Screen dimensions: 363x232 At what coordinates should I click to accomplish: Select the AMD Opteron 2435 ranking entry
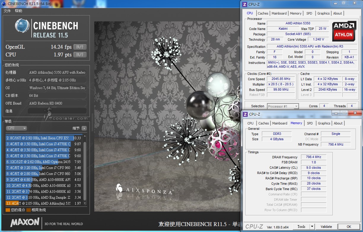[38, 162]
